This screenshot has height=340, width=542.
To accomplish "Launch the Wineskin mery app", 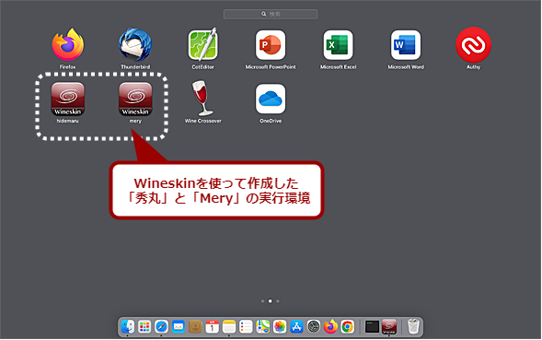I will [x=135, y=99].
